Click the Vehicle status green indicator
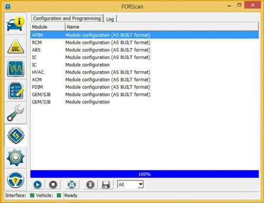The image size is (264, 203). tap(59, 196)
